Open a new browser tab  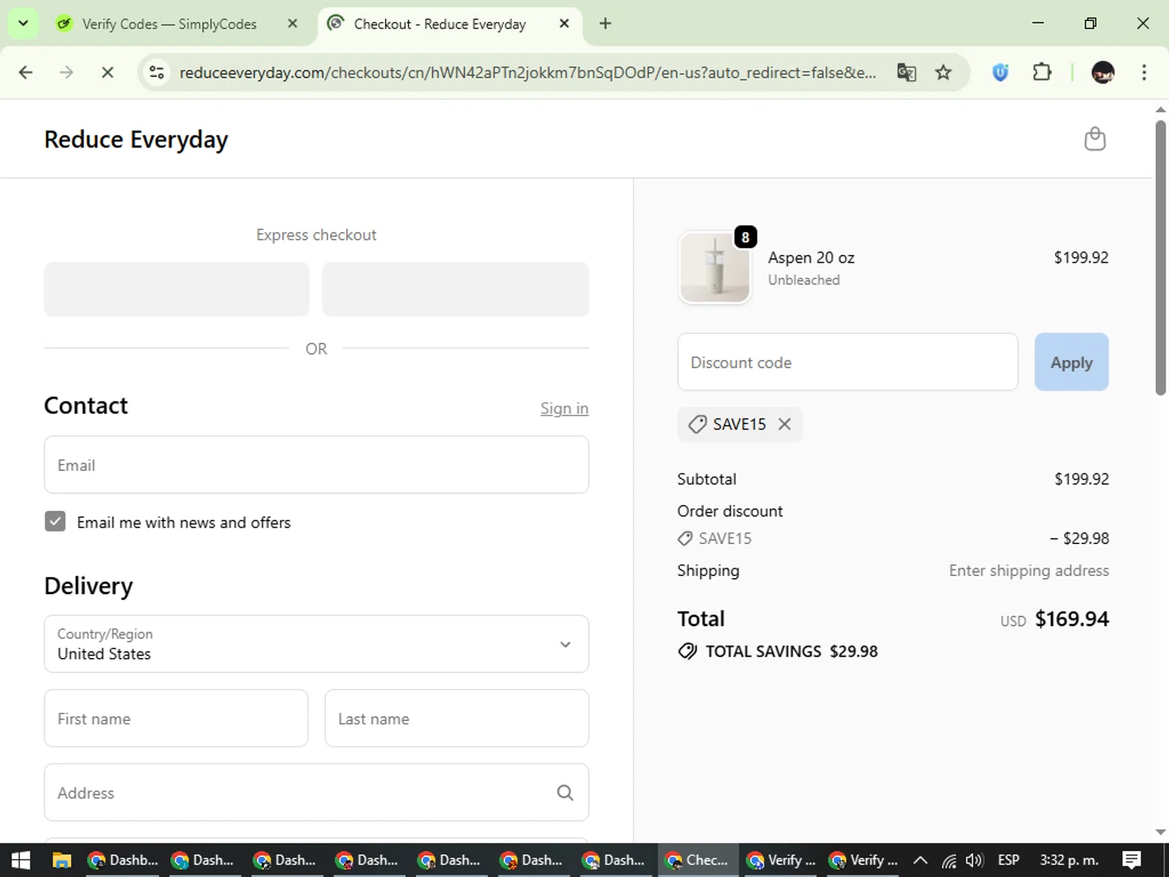tap(606, 23)
